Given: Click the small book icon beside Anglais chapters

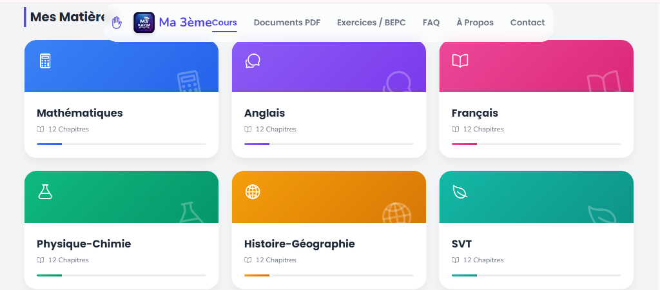Looking at the screenshot, I should [248, 130].
